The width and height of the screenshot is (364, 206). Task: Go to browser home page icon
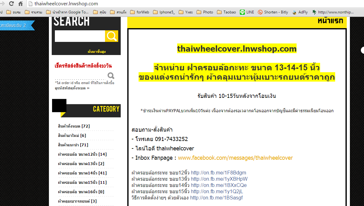[x=20, y=3]
